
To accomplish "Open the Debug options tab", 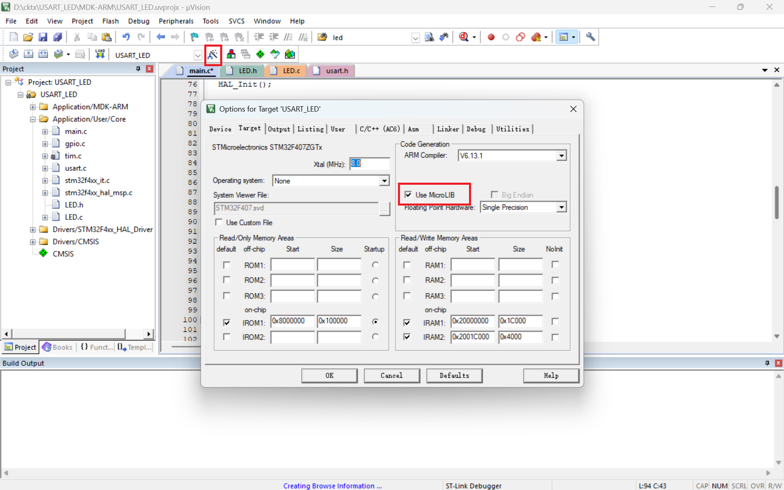I will pyautogui.click(x=476, y=129).
